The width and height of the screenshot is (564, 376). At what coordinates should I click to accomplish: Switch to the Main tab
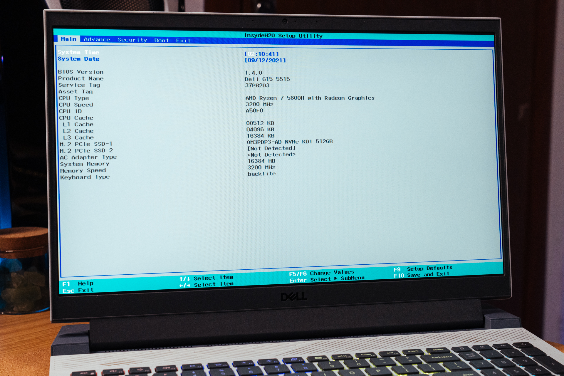[x=68, y=39]
